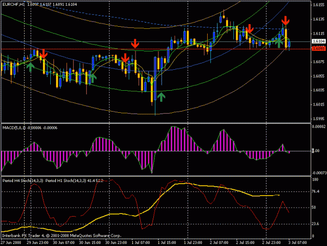Screen dimensions: 327x246
Task: Click the 30 Jun 23:00 time label
Action: tap(116, 242)
